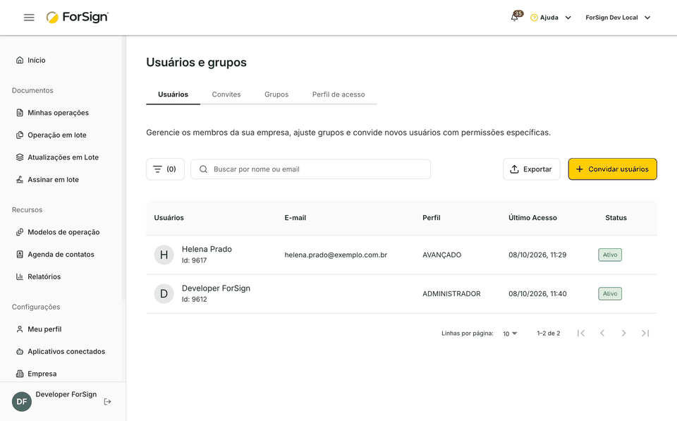Image resolution: width=677 pixels, height=421 pixels.
Task: Open the filter button showing (0)
Action: (165, 169)
